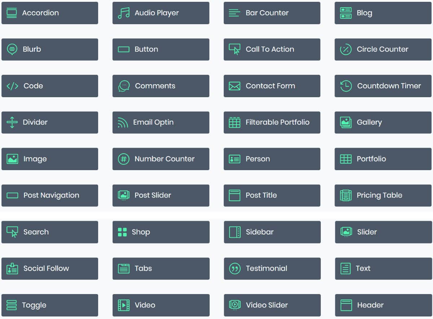The height and width of the screenshot is (319, 433).
Task: Choose the Header module
Action: (384, 305)
